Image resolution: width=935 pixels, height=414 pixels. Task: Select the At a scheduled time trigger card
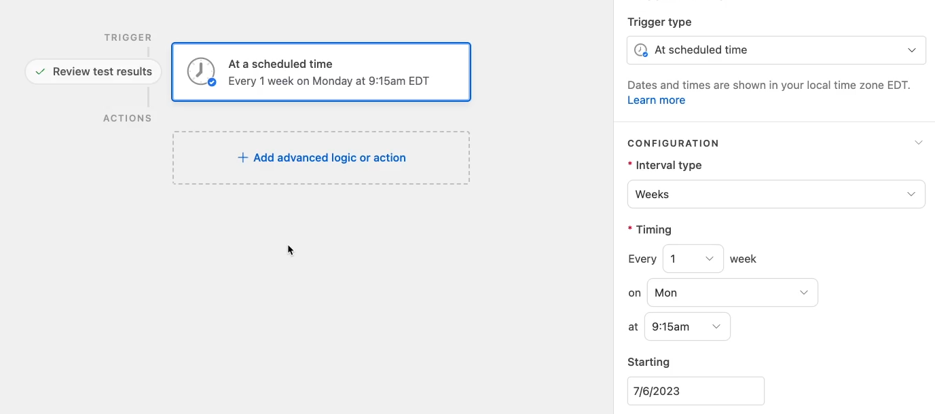[x=321, y=72]
